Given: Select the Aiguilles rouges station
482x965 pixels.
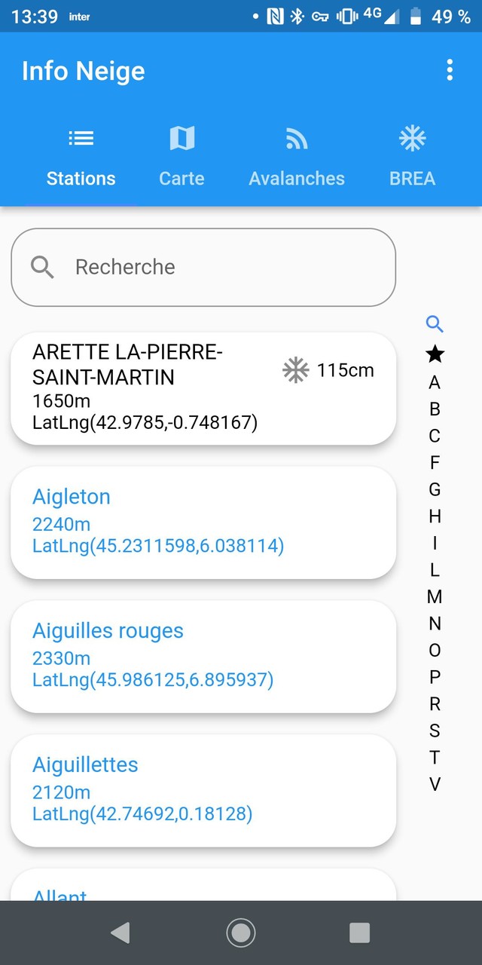Looking at the screenshot, I should point(202,657).
